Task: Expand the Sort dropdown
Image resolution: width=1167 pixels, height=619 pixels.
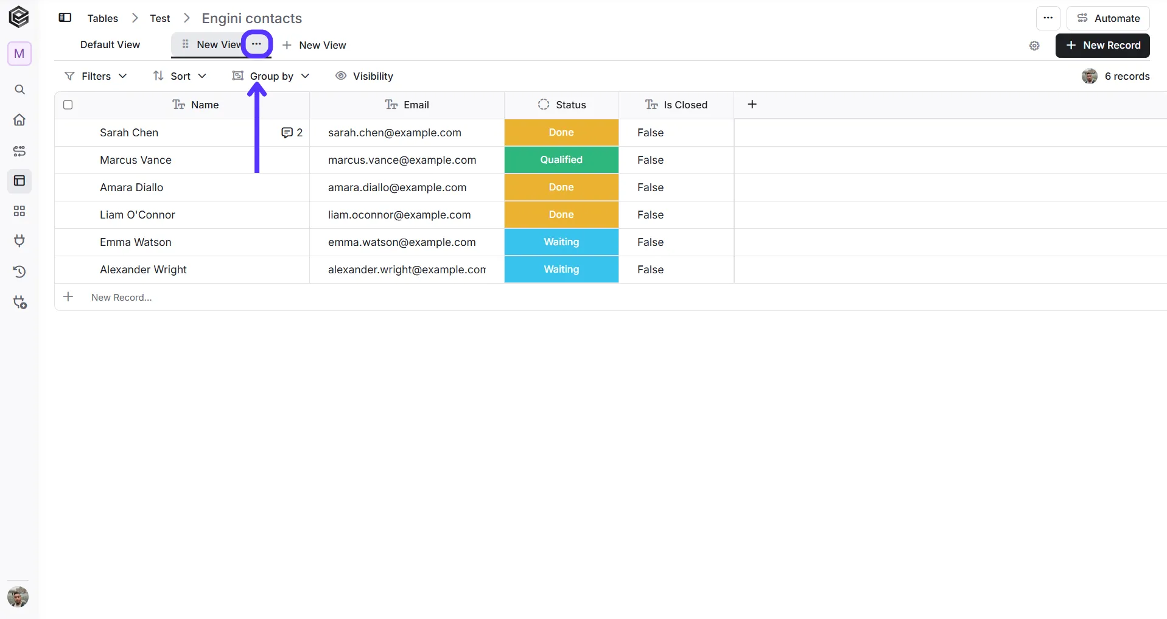Action: pyautogui.click(x=180, y=76)
